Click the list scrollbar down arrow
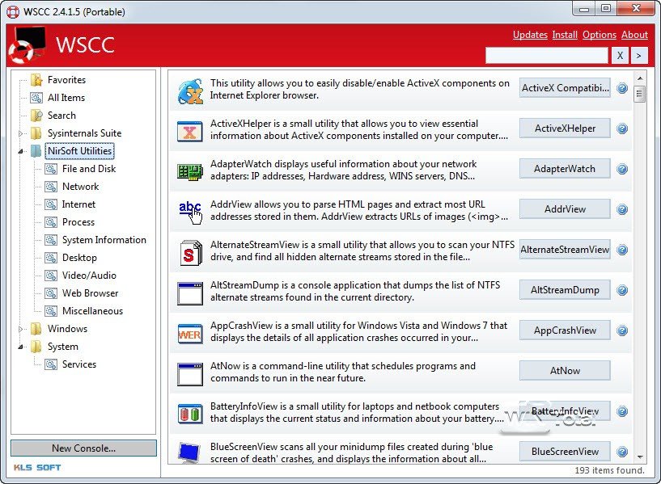 pyautogui.click(x=640, y=457)
